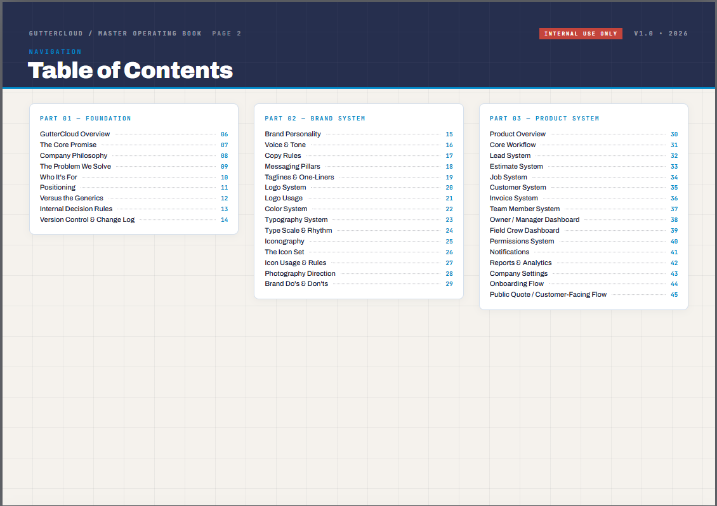Open Owner / Manager Dashboard entry
Screen dimensions: 717x506
pyautogui.click(x=584, y=219)
